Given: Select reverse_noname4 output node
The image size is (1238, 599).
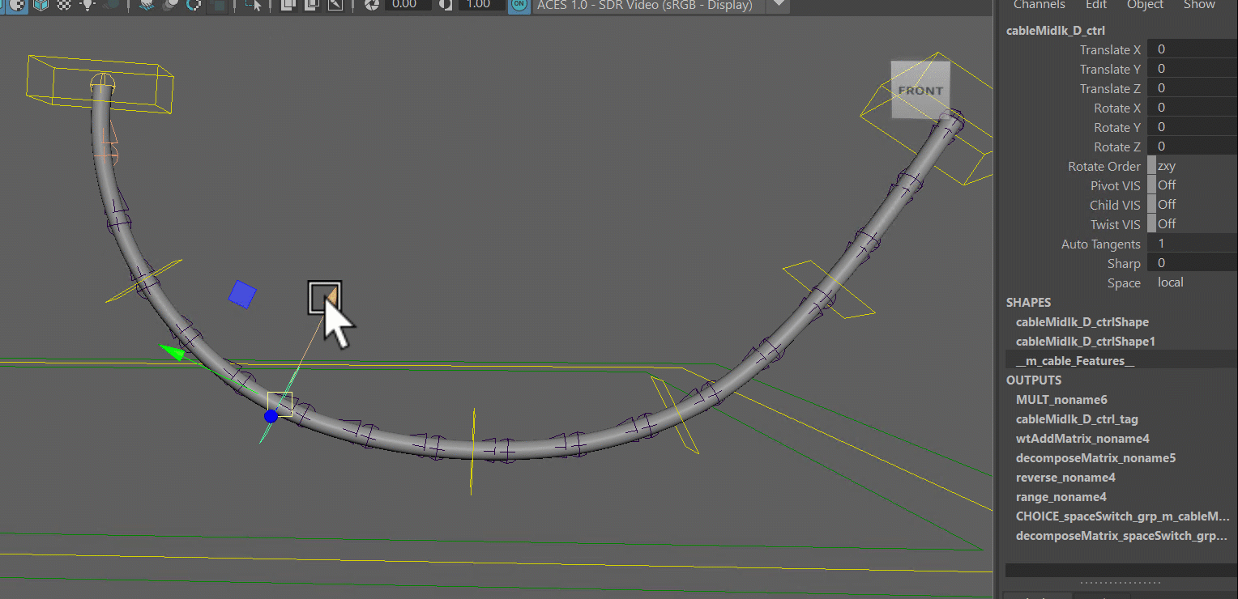Looking at the screenshot, I should (1065, 478).
